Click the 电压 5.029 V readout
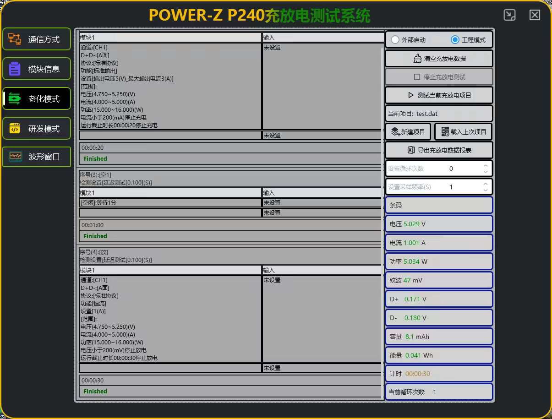The height and width of the screenshot is (419, 552). [439, 224]
